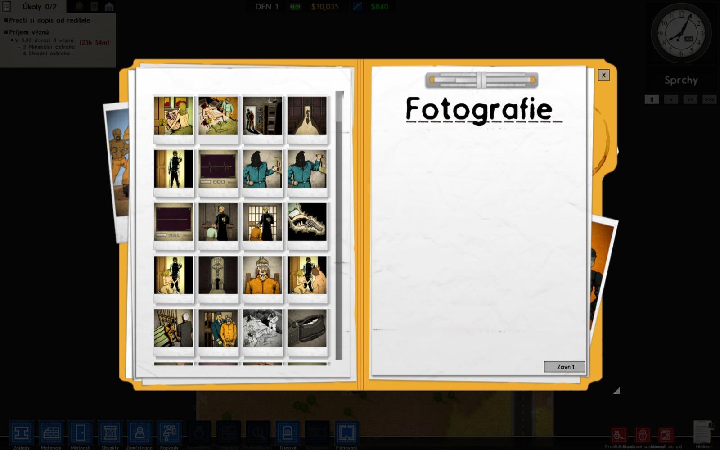Open the Tísňové emergency icon
Image resolution: width=720 pixels, height=450 pixels.
(x=288, y=433)
